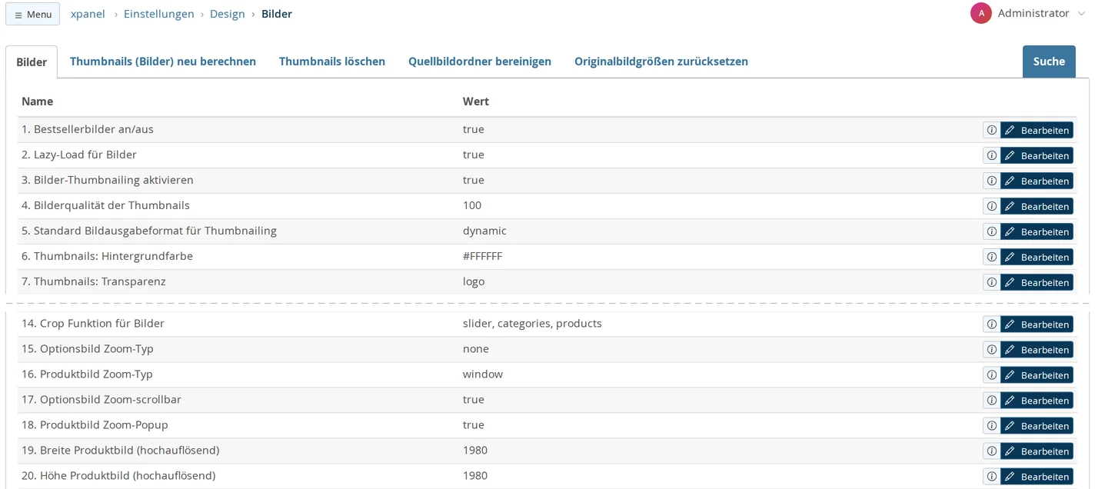Click the Suche button
The image size is (1095, 489).
tap(1049, 62)
